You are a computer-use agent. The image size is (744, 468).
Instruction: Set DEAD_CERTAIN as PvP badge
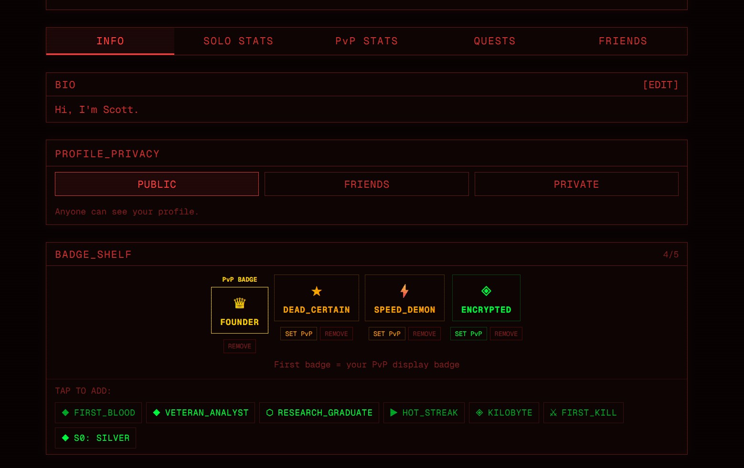[298, 334]
